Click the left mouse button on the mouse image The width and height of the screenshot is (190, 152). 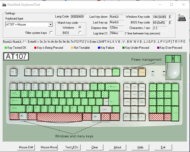[x=169, y=59]
